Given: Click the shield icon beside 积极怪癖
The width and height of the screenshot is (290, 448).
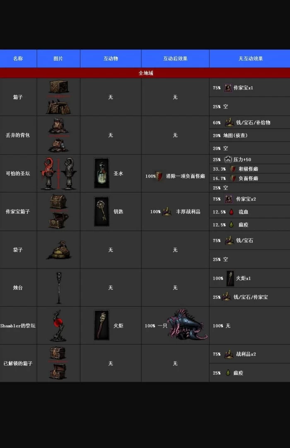Looking at the screenshot, I should click(x=233, y=169).
